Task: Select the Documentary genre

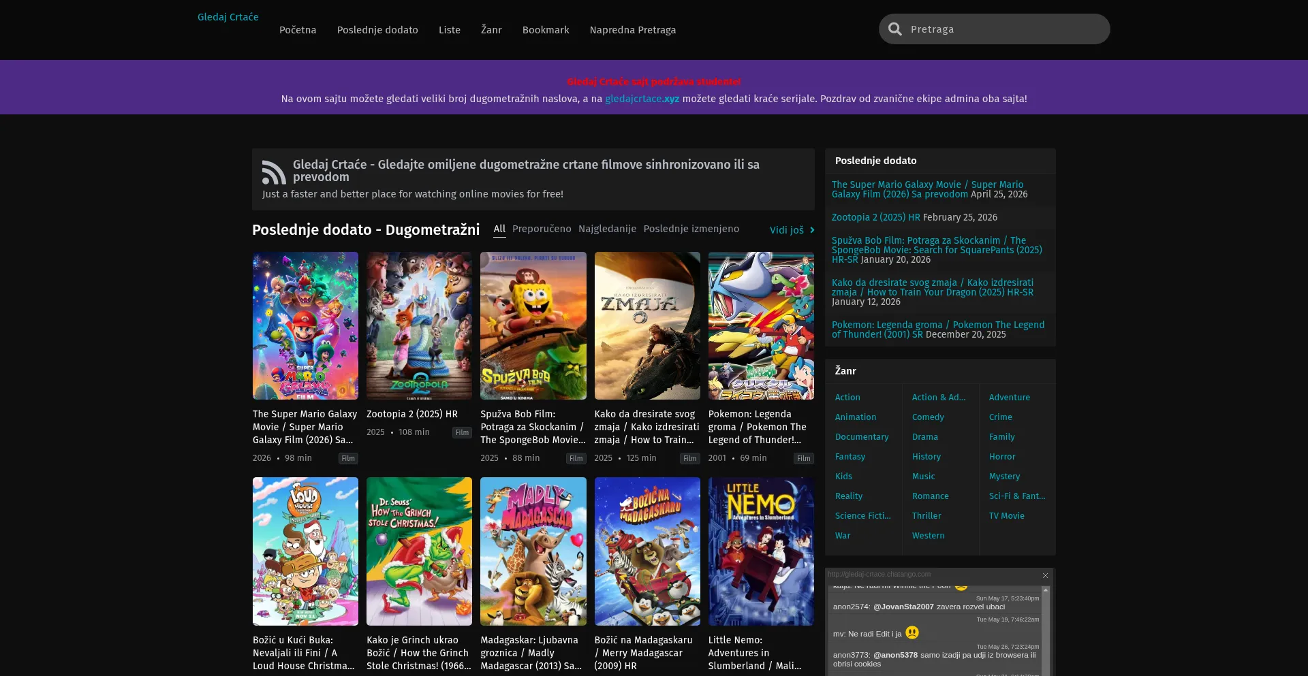Action: pos(862,437)
